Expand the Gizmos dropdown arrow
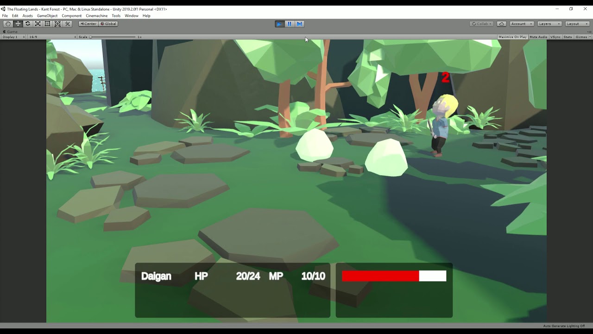Screen dimensions: 593x334 (590, 37)
